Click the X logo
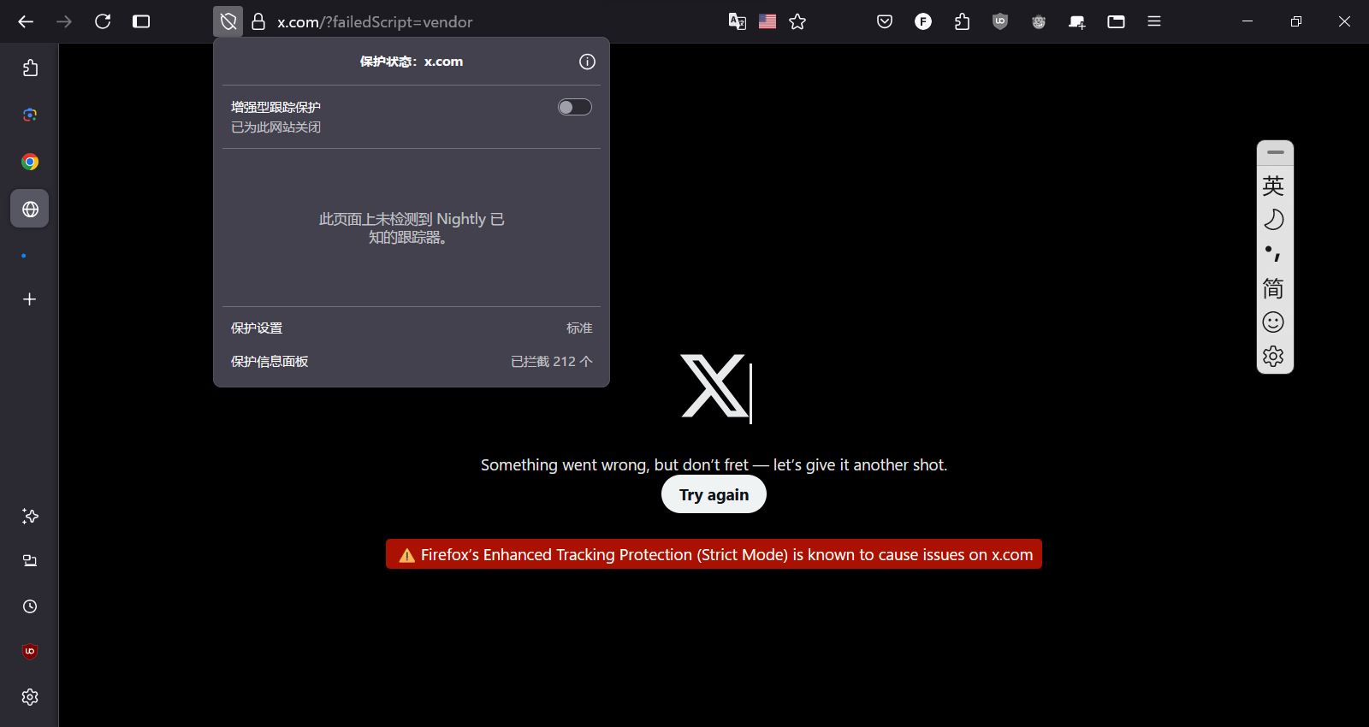The width and height of the screenshot is (1369, 727). pyautogui.click(x=714, y=387)
